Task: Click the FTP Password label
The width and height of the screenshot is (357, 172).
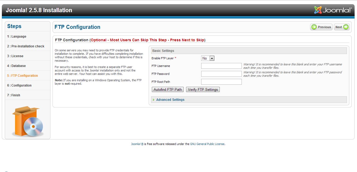Action: tap(160, 74)
